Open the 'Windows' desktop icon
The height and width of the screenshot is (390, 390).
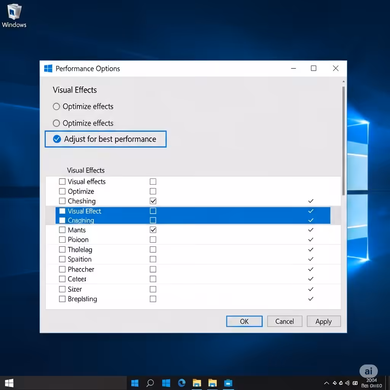(x=14, y=15)
